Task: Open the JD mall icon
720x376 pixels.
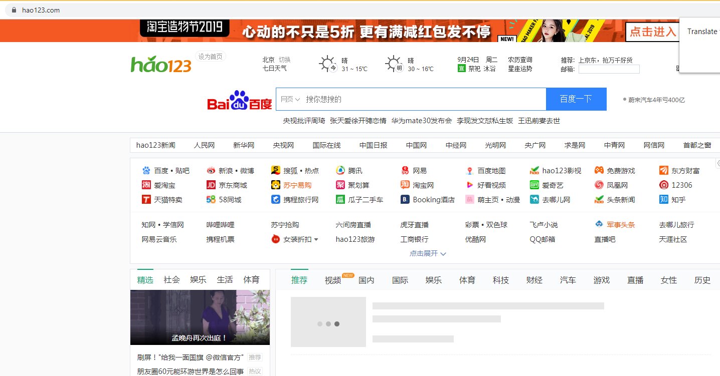Action: [x=211, y=185]
